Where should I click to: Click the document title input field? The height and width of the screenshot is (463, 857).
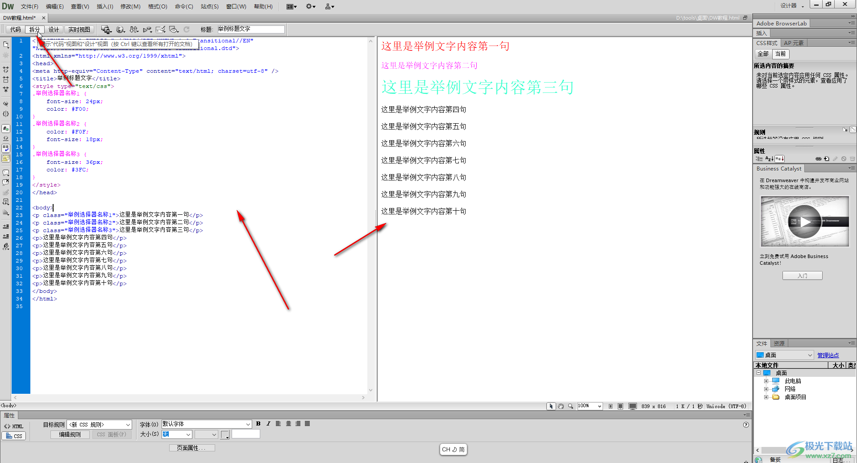tap(250, 29)
